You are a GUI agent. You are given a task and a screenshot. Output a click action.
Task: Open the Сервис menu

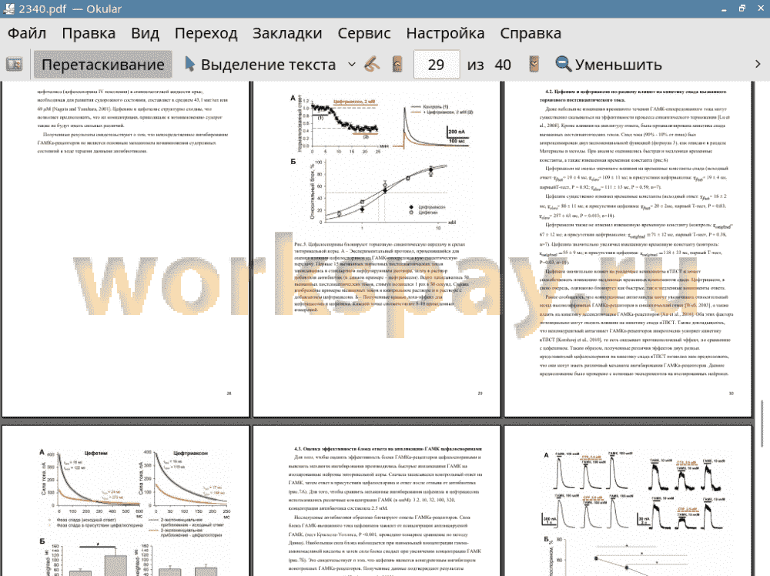click(x=364, y=33)
